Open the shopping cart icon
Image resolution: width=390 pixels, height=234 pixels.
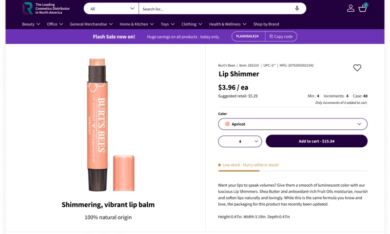click(363, 8)
